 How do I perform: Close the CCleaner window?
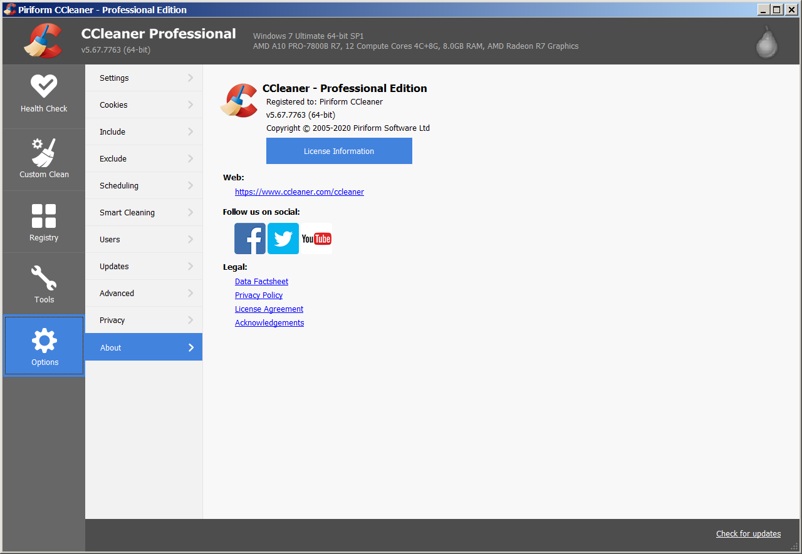tap(791, 9)
